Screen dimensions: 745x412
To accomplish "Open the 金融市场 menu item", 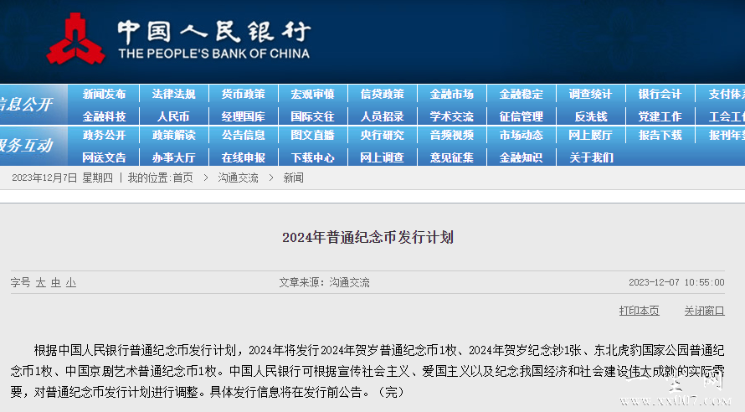I will tap(451, 94).
